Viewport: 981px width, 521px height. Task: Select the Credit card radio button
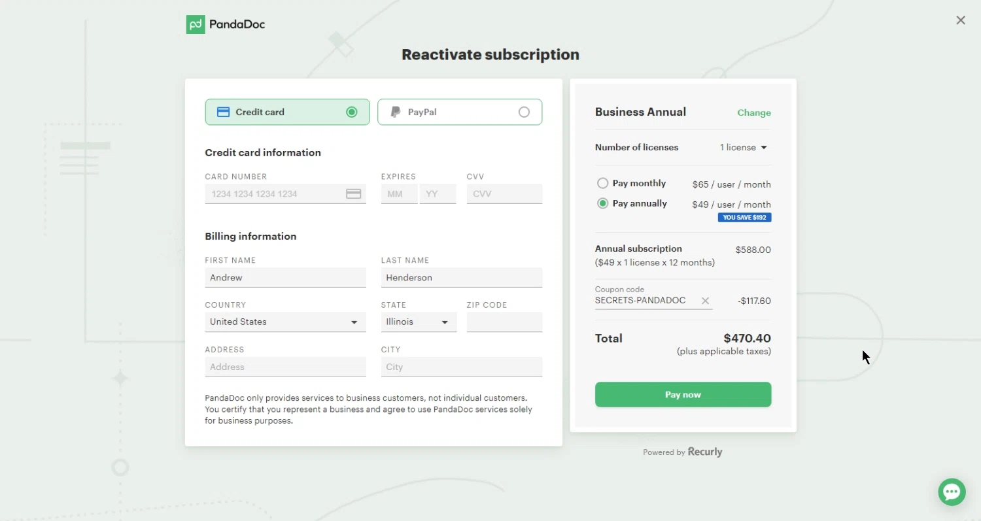351,112
